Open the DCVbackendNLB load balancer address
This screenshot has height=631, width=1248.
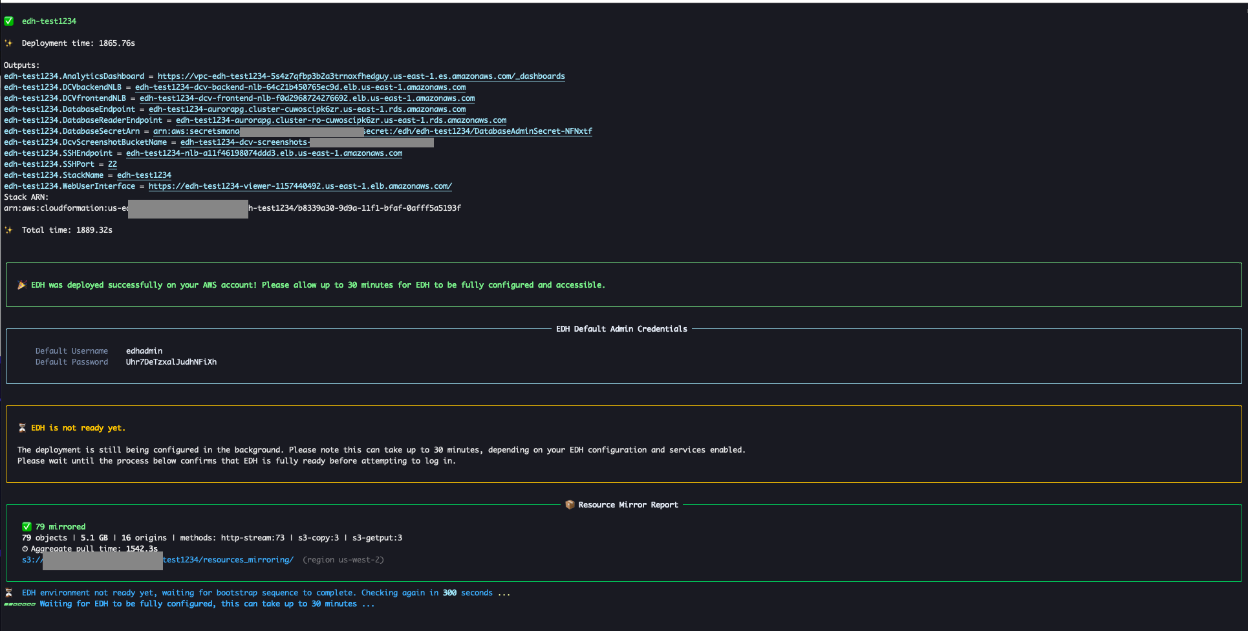click(x=300, y=87)
